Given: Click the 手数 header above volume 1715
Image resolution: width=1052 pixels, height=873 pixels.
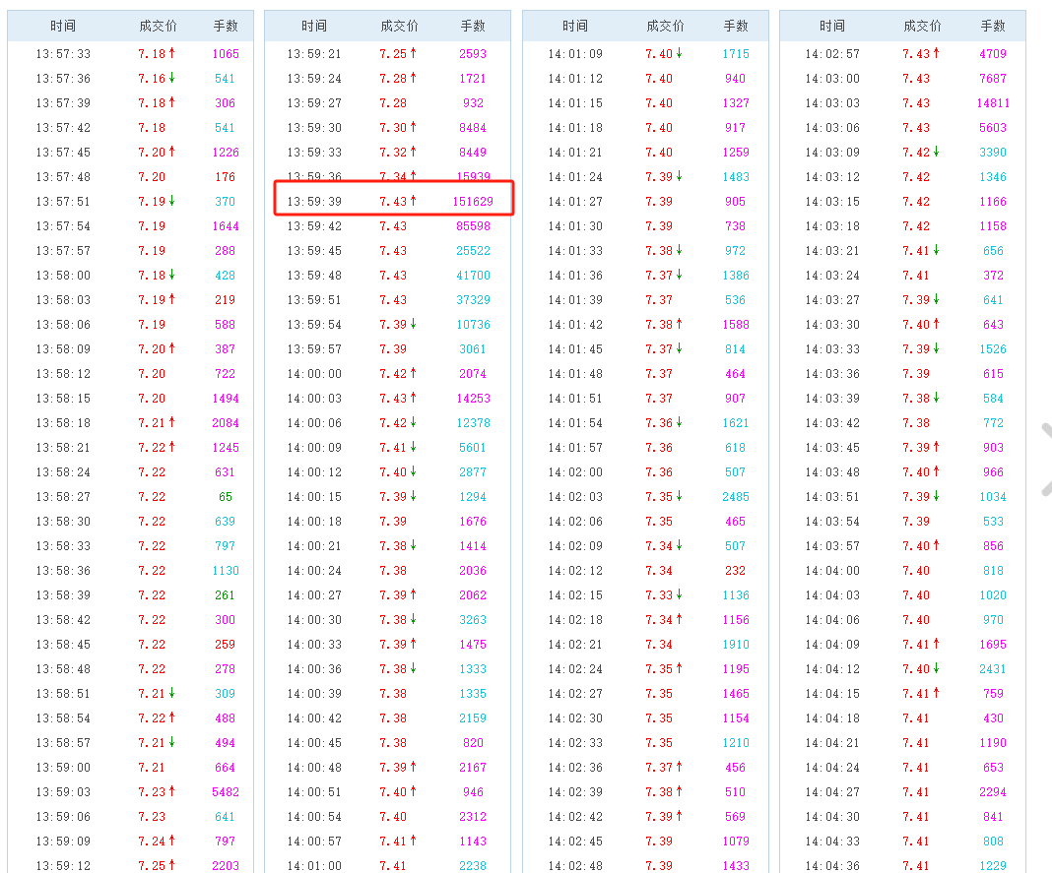Looking at the screenshot, I should click(736, 27).
